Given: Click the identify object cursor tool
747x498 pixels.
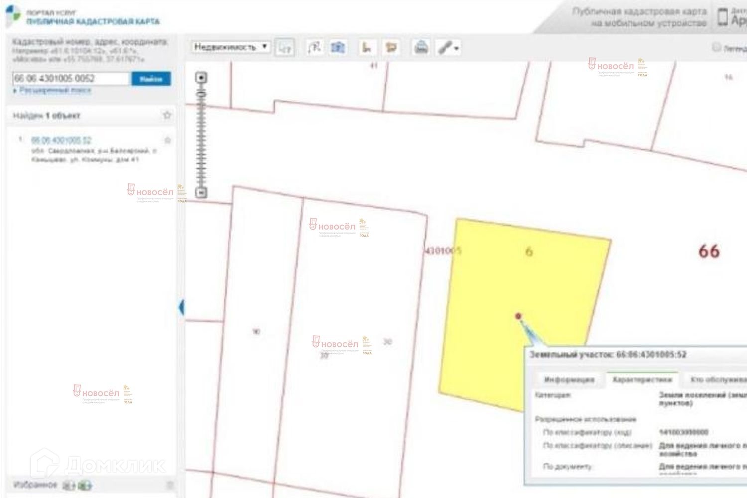Looking at the screenshot, I should (x=285, y=48).
